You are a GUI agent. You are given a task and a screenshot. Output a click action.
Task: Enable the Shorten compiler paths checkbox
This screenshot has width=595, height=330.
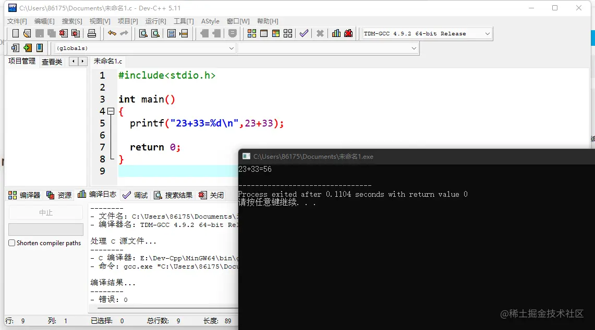tap(12, 243)
